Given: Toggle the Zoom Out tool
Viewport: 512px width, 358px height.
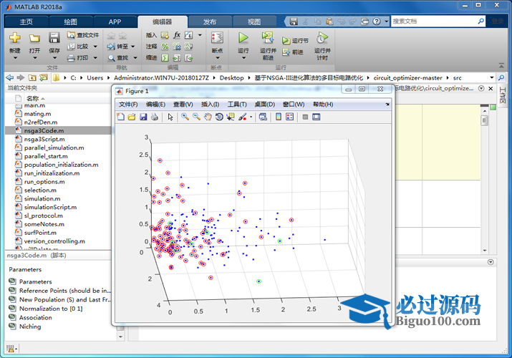Looking at the screenshot, I should pyautogui.click(x=196, y=117).
